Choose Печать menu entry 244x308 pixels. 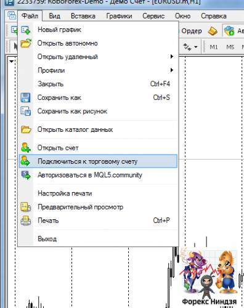coord(98,221)
